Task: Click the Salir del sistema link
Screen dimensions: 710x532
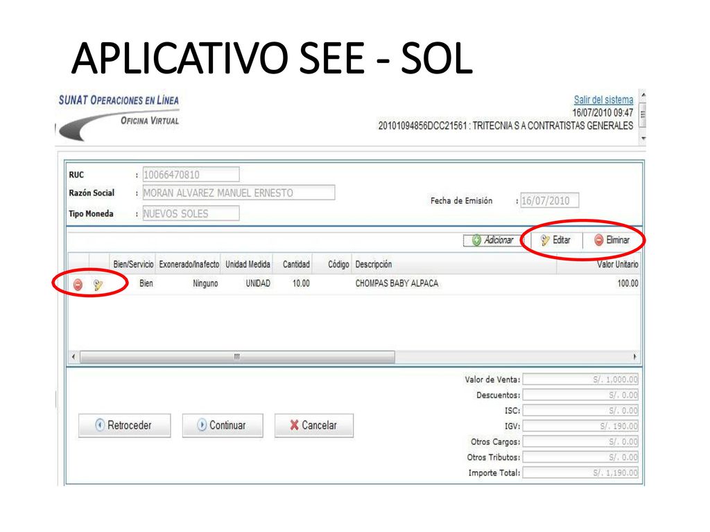Action: [604, 100]
